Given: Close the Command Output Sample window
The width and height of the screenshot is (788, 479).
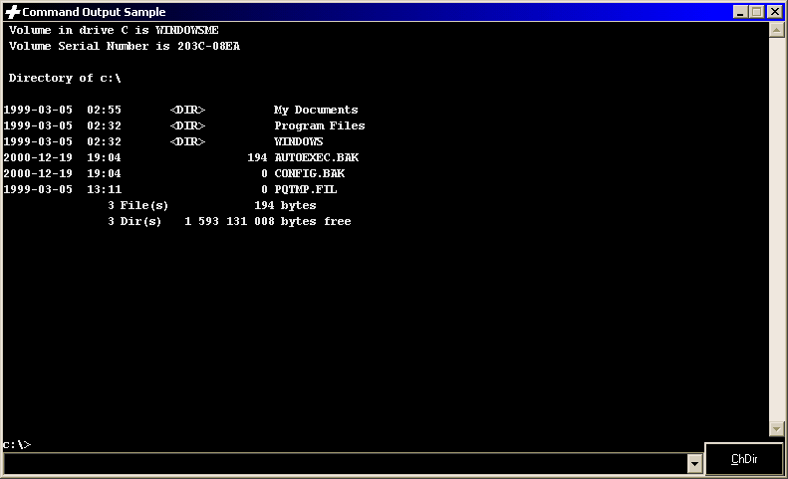Looking at the screenshot, I should point(775,12).
